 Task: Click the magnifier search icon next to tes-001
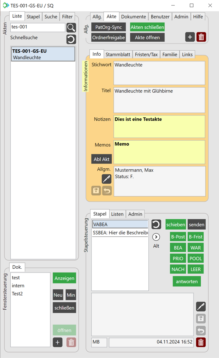click(x=71, y=28)
